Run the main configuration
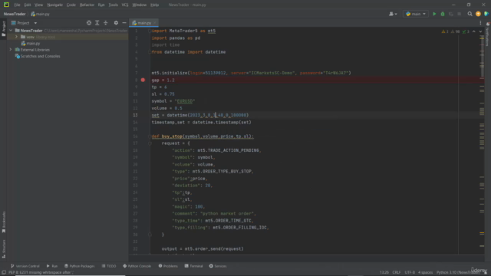This screenshot has width=491, height=276. 434,14
